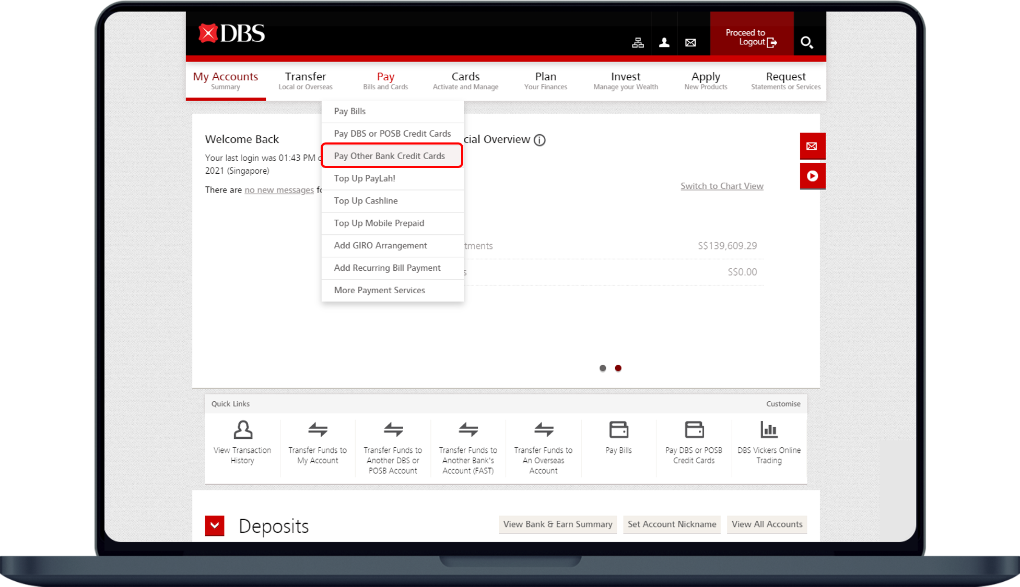Screen dimensions: 1020x587
Task: Collapse the Deposits section chevron
Action: 215,526
